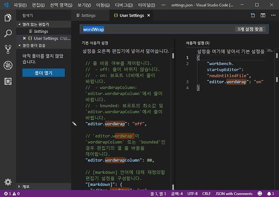Click "editor.wordWrap": "on" in user settings
This screenshot has width=279, height=197.
tap(235, 82)
